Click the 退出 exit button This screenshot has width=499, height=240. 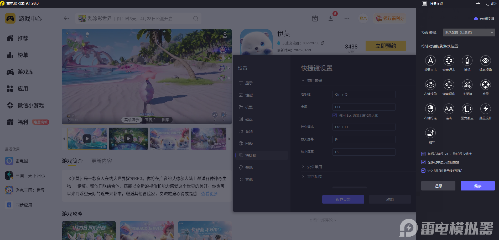click(491, 4)
